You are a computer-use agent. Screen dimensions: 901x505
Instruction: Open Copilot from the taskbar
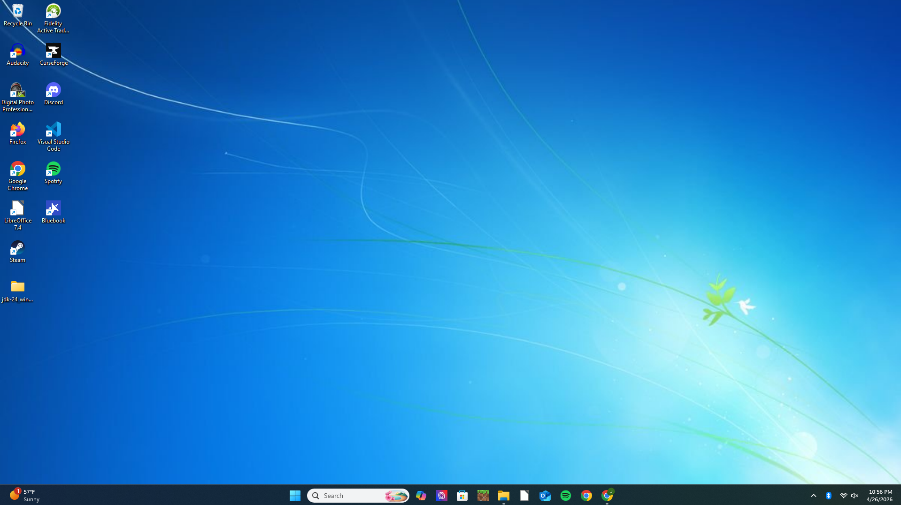(421, 495)
